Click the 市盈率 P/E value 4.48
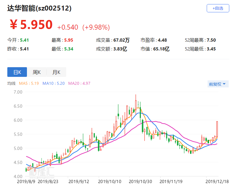236x186 pixels. pos(162,40)
